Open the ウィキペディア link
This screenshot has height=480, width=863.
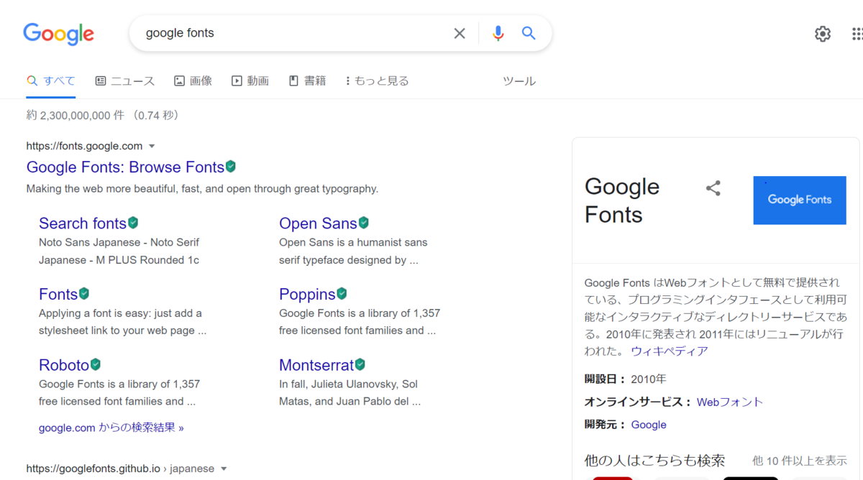click(x=670, y=351)
